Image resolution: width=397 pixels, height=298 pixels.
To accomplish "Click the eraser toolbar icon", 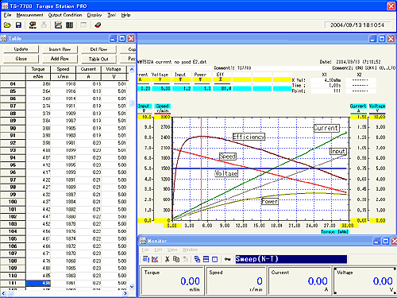I will pyautogui.click(x=98, y=25).
